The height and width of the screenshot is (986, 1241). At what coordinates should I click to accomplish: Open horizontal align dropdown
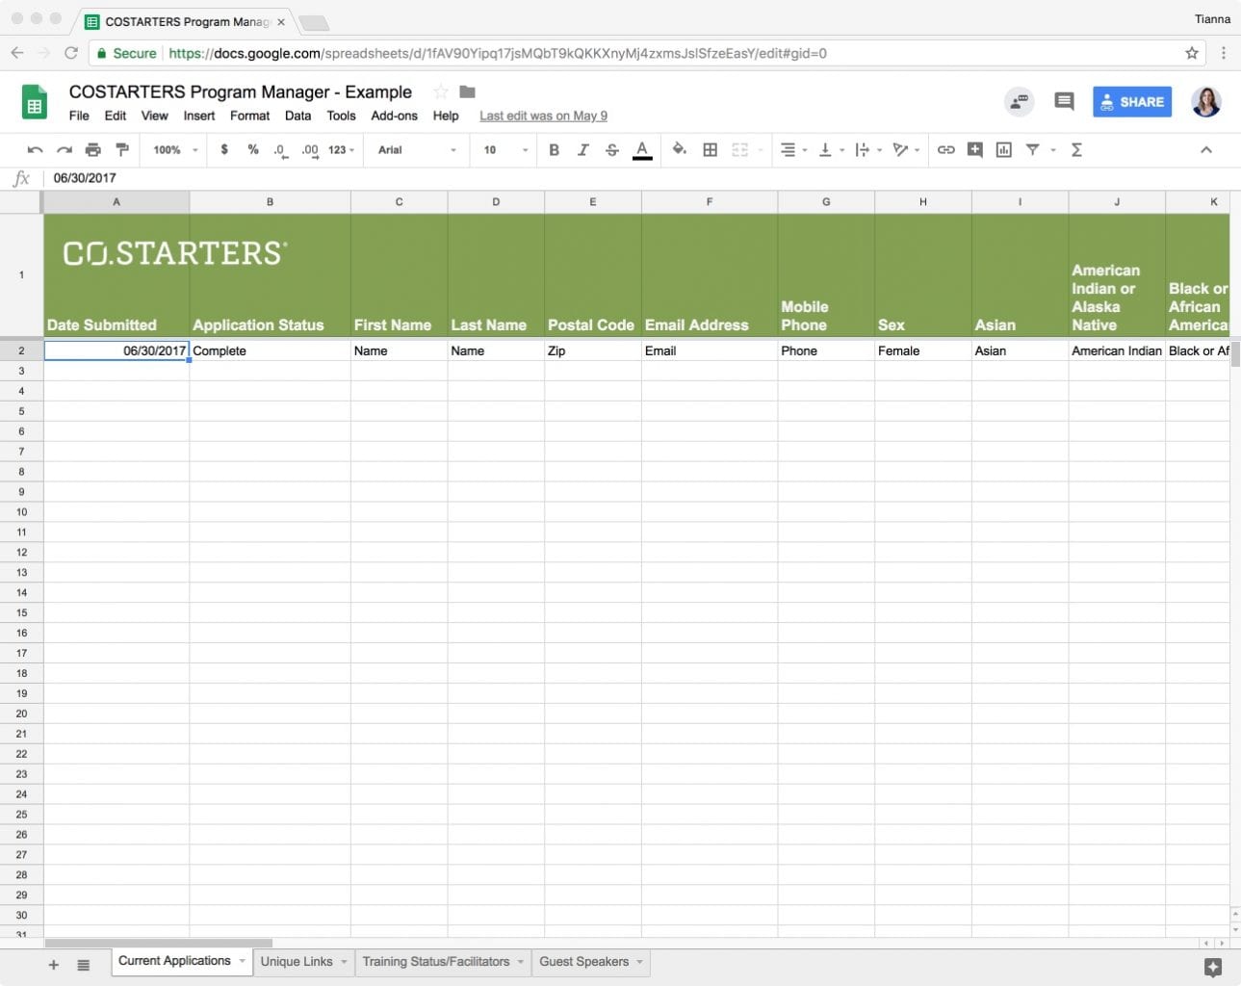pos(793,150)
